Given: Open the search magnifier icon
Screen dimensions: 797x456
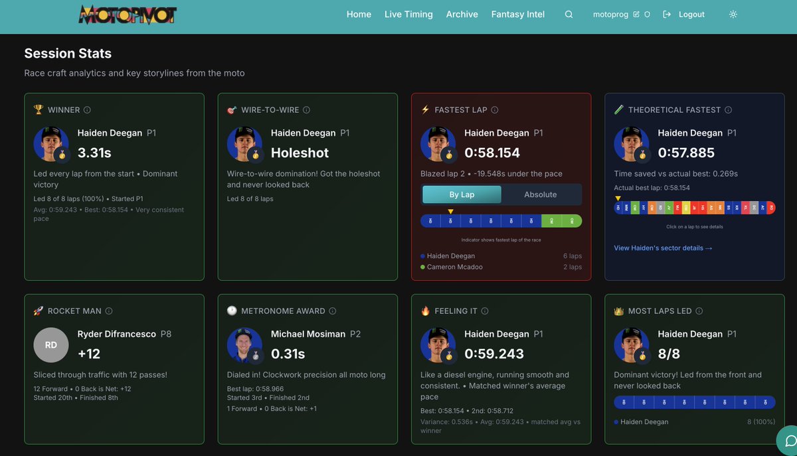Looking at the screenshot, I should point(569,15).
